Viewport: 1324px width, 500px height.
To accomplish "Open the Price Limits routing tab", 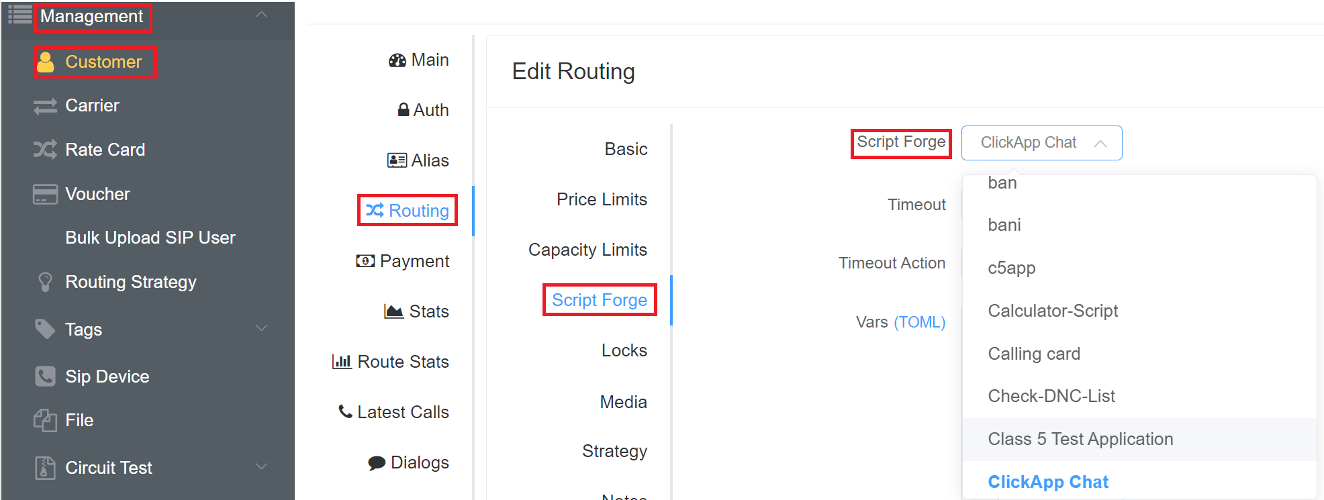I will point(602,199).
